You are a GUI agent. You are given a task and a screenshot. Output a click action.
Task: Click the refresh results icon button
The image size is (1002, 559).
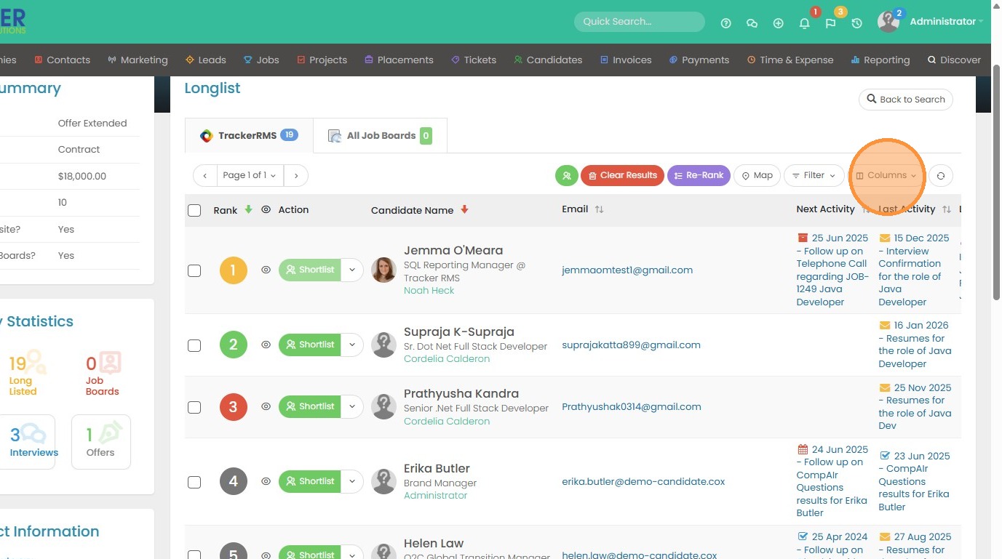[941, 175]
